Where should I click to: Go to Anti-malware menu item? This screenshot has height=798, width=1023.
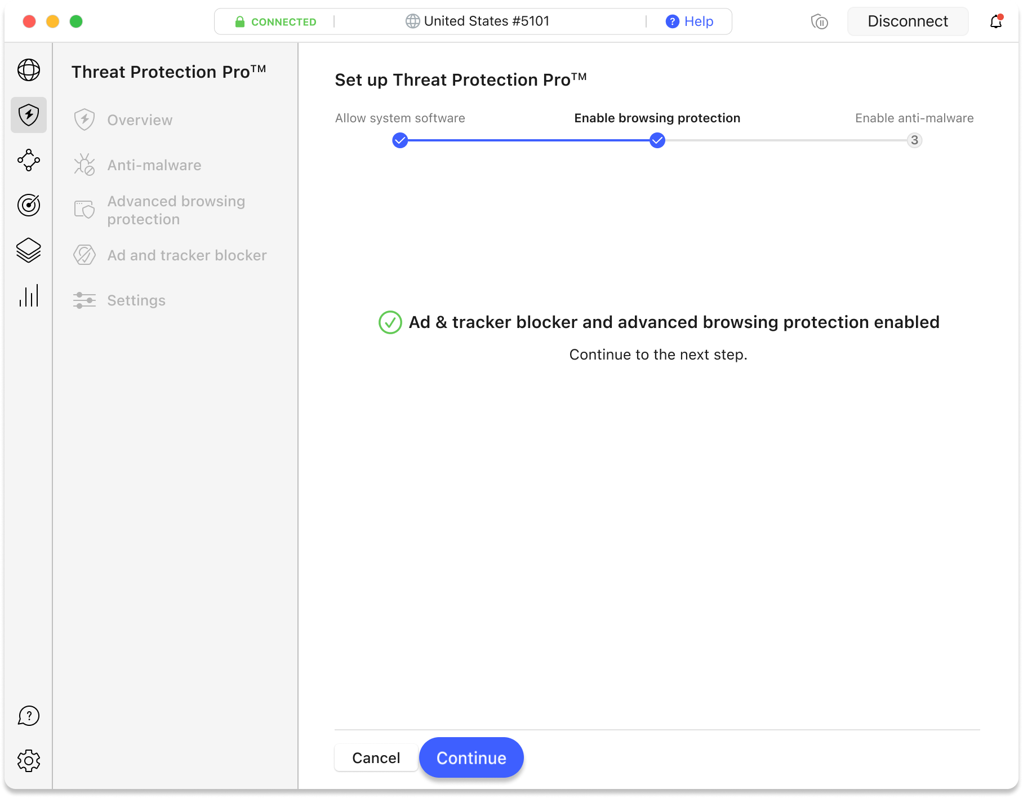click(x=154, y=165)
